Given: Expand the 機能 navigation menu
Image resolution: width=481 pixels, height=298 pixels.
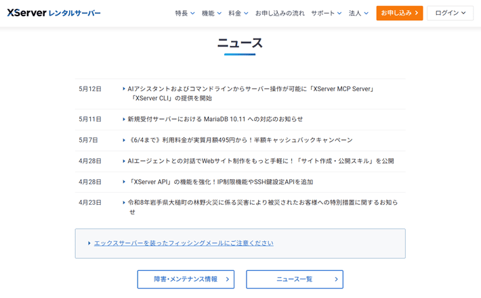Looking at the screenshot, I should [x=211, y=13].
